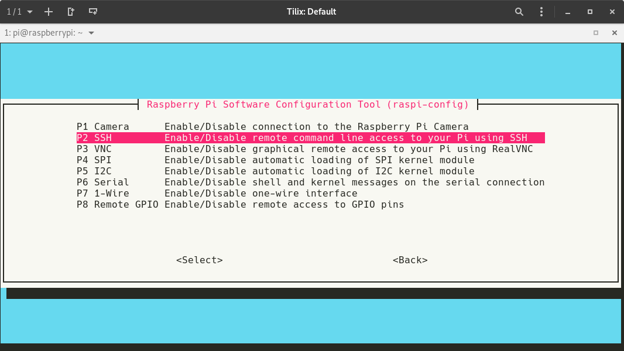Expand the pi@raspberrypi terminal title dropdown
This screenshot has width=624, height=351.
pyautogui.click(x=91, y=33)
